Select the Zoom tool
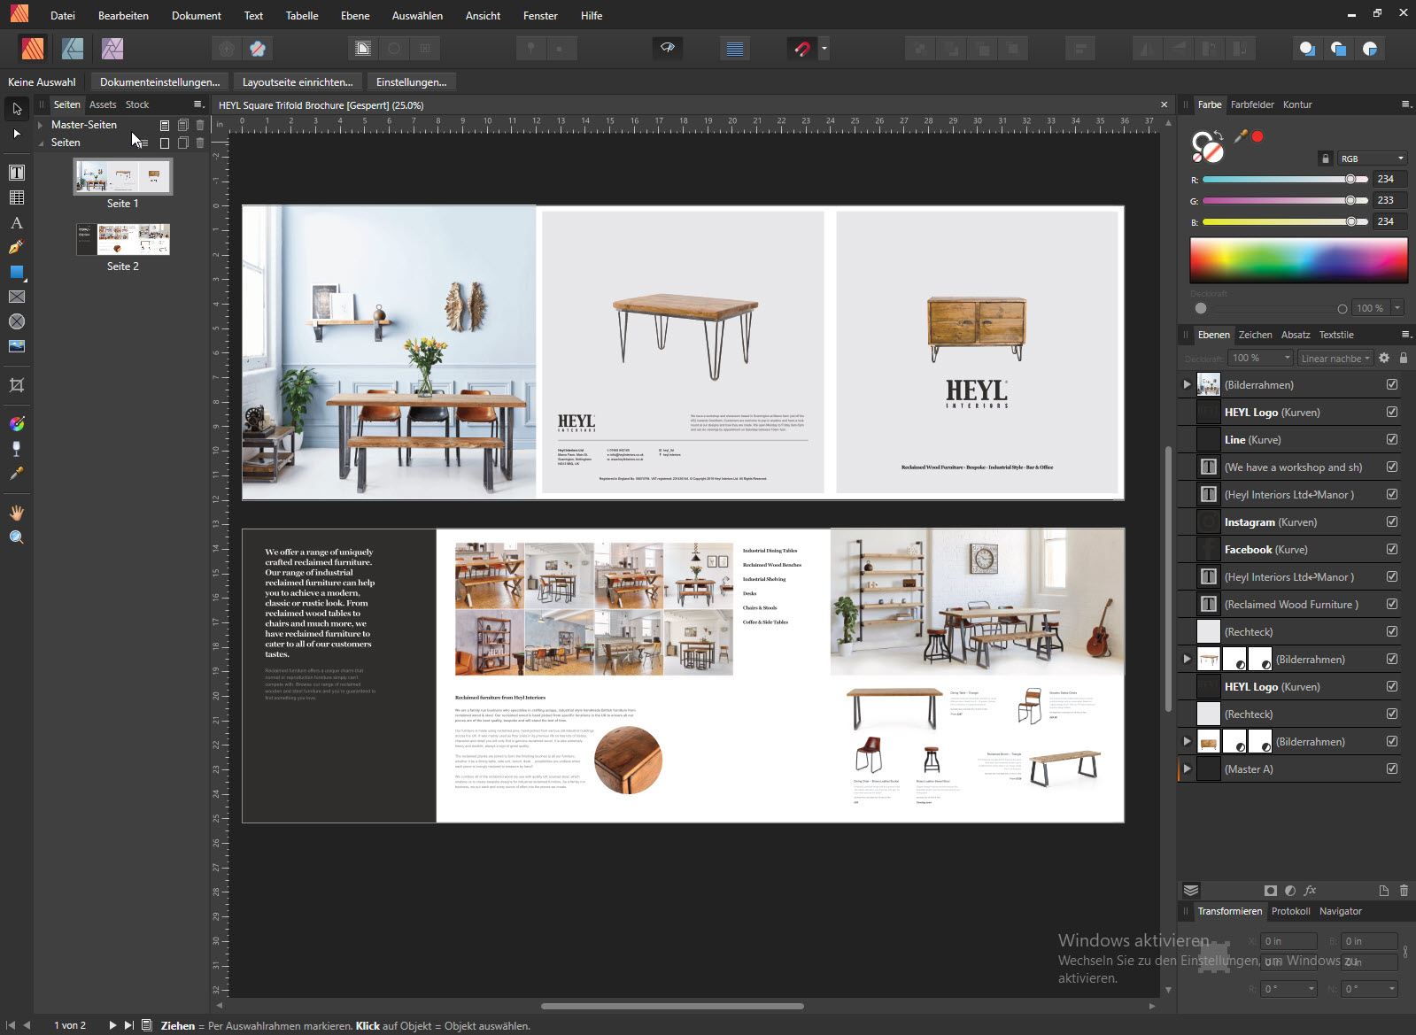The width and height of the screenshot is (1416, 1035). 16,537
